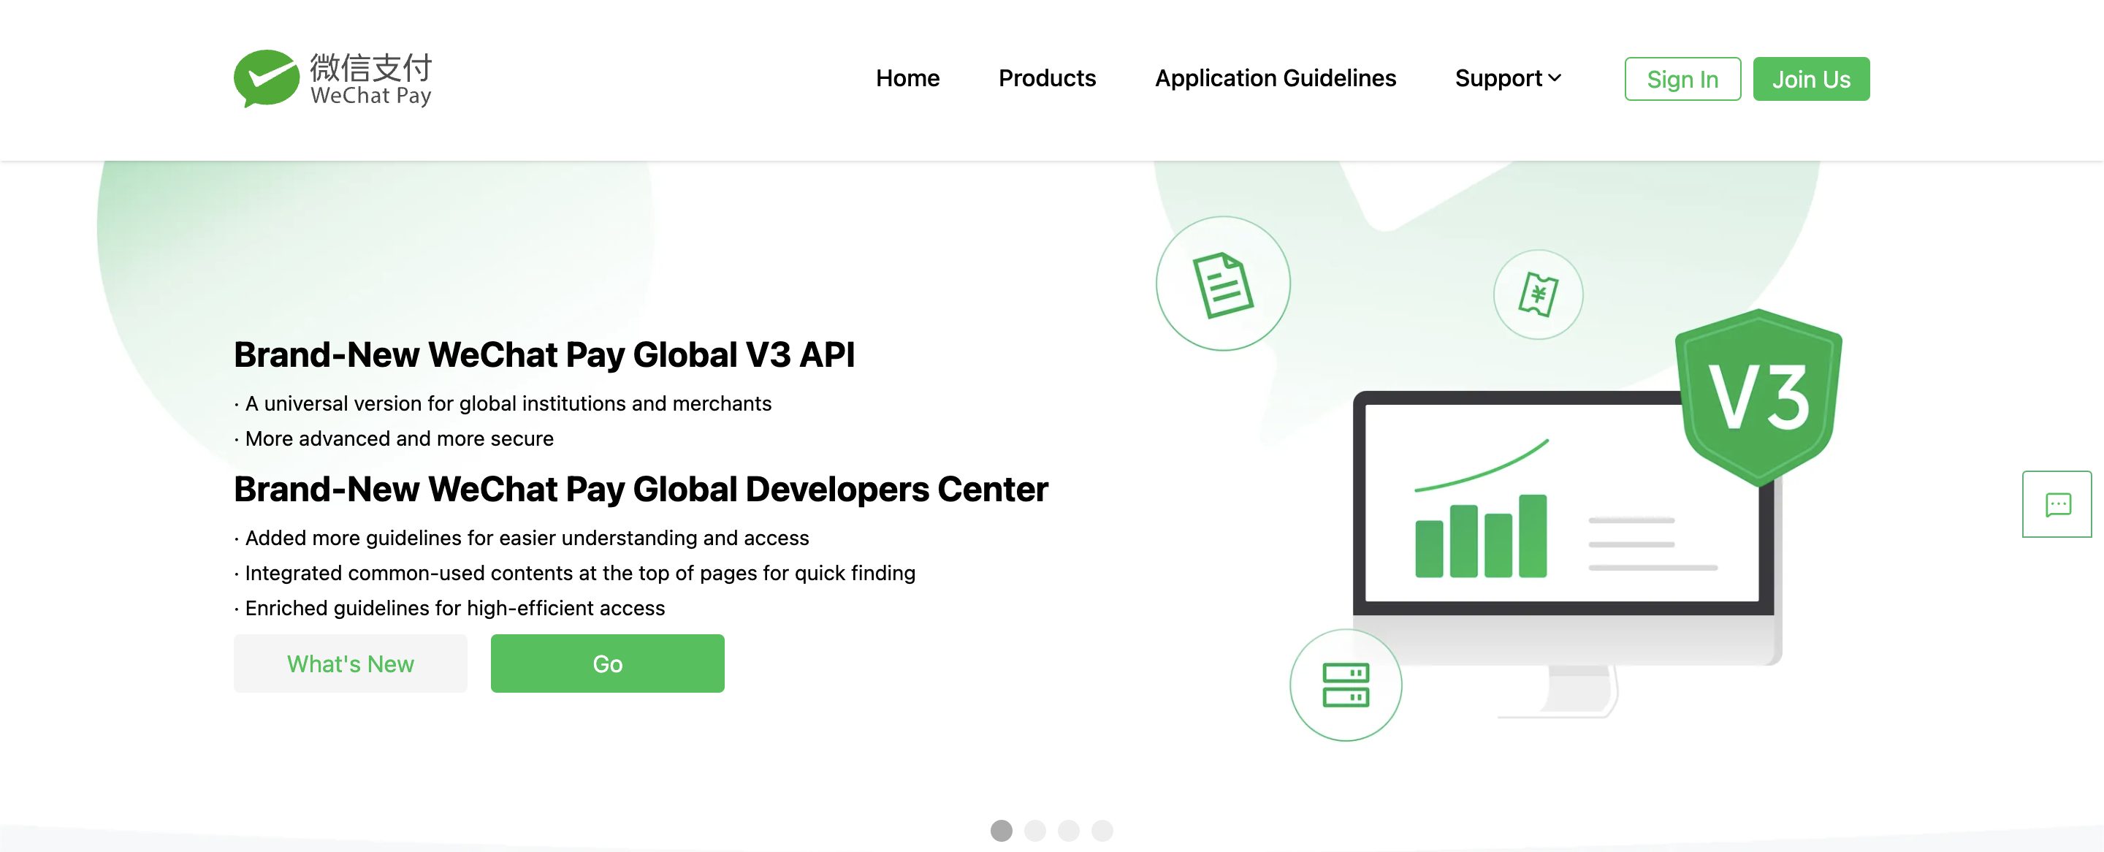Image resolution: width=2104 pixels, height=852 pixels.
Task: Click the green Go button
Action: [607, 663]
